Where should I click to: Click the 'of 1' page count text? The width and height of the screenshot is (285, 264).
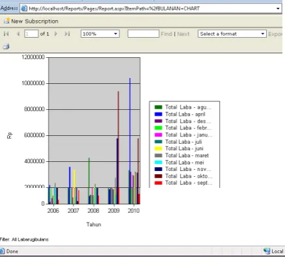[x=44, y=34]
